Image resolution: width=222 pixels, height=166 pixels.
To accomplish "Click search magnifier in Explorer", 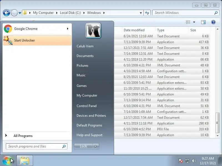I will pyautogui.click(x=216, y=13).
